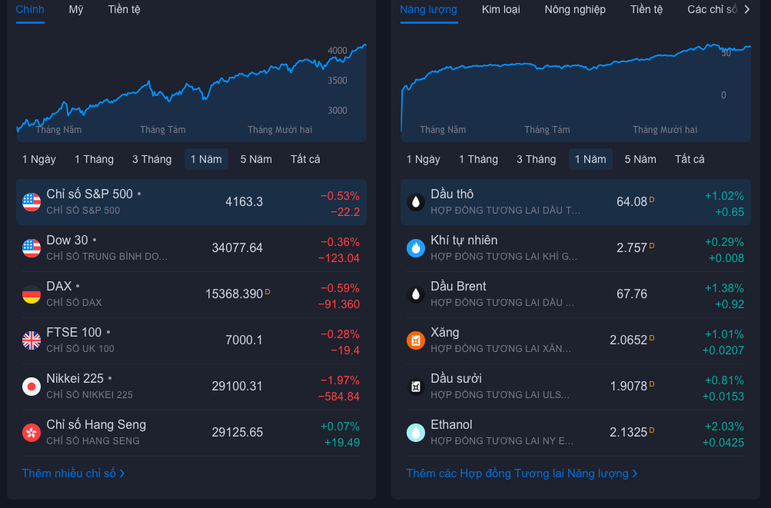Show Tất cả range on energy chart

(690, 159)
